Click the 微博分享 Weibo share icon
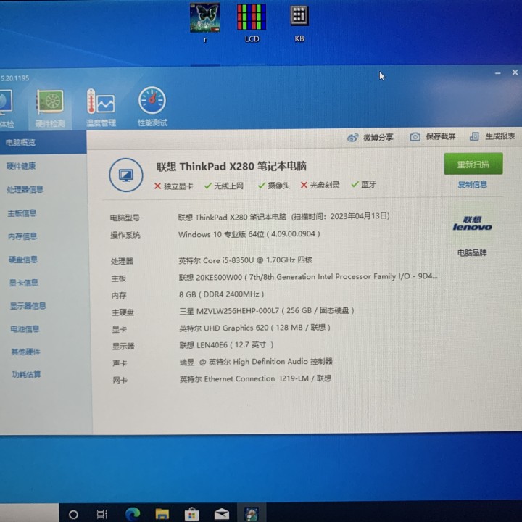This screenshot has width=522, height=522. tap(352, 137)
